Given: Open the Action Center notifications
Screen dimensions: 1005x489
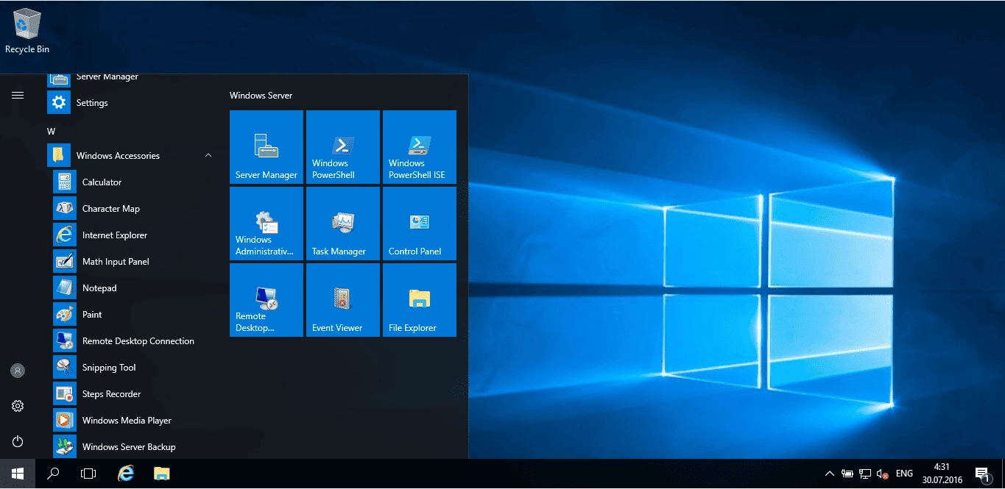Looking at the screenshot, I should 982,474.
